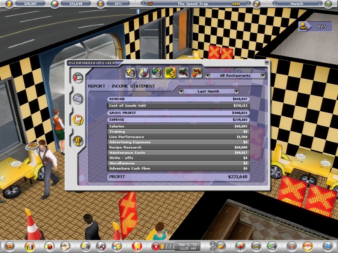338x253 pixels.
Task: Click the date and time display
Action: coord(188,247)
